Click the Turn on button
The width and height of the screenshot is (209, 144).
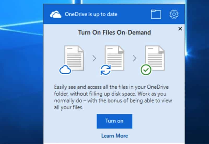click(x=114, y=121)
